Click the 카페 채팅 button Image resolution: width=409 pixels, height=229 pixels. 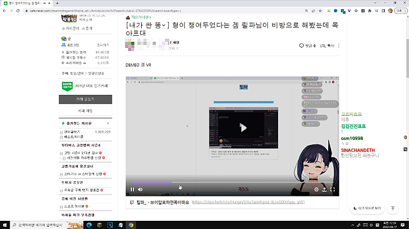(85, 111)
